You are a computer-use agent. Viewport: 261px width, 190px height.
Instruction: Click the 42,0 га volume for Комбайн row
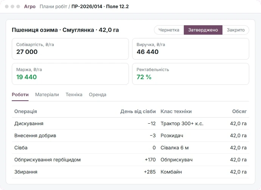238,172
